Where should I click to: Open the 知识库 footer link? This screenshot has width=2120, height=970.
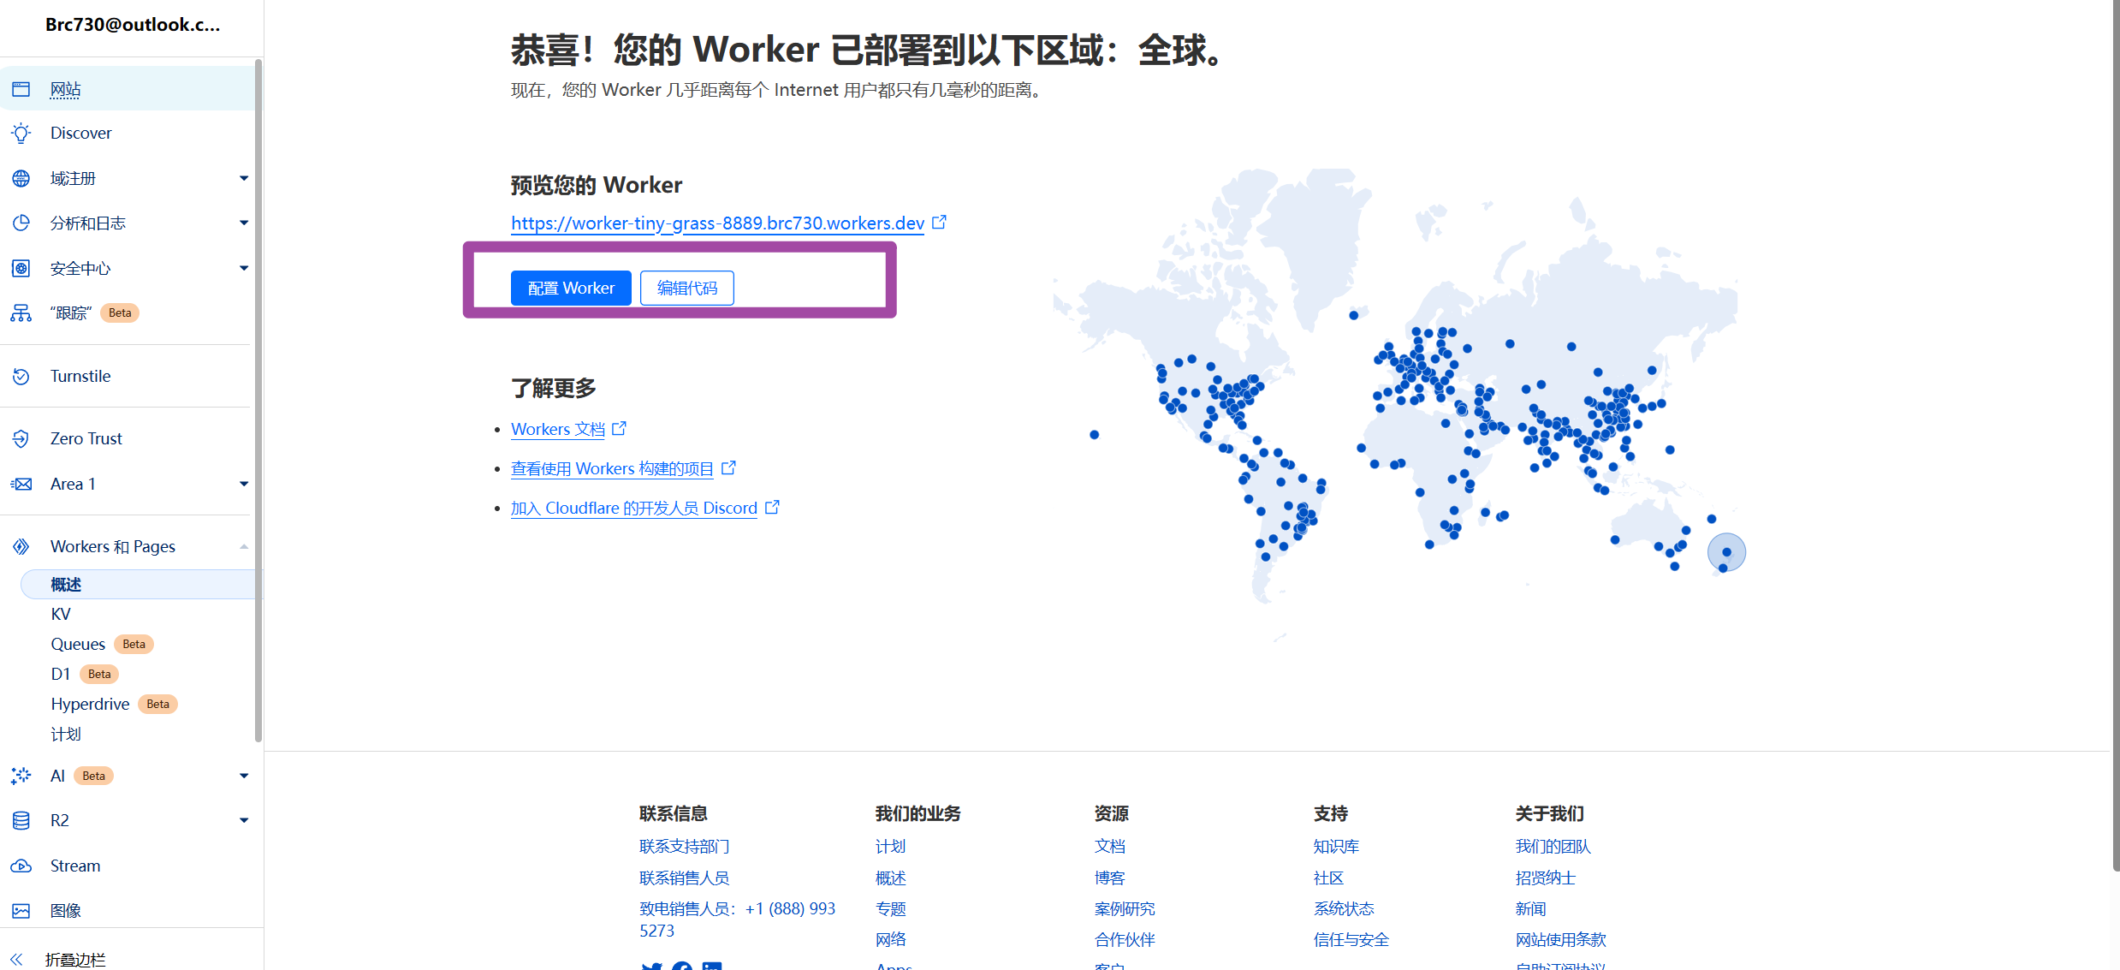(1337, 846)
